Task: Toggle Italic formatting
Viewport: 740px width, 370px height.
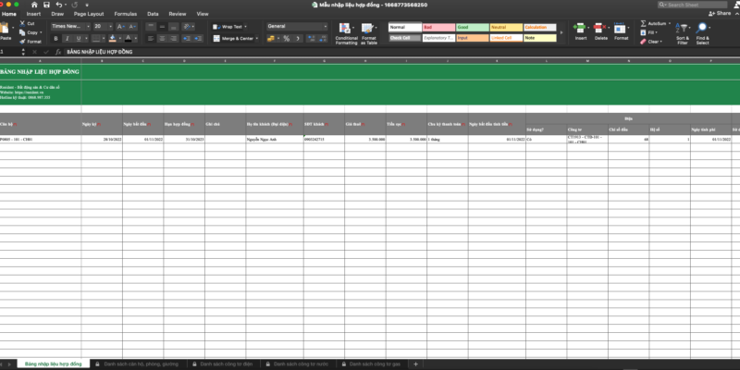Action: point(67,39)
